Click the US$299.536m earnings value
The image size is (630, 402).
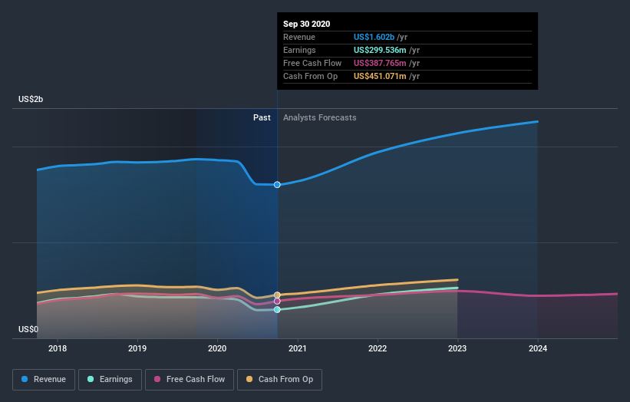380,50
